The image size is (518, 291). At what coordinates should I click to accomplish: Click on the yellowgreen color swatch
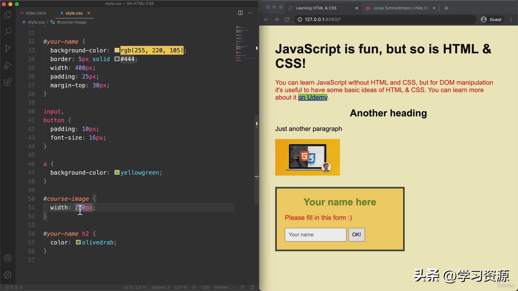(x=116, y=173)
